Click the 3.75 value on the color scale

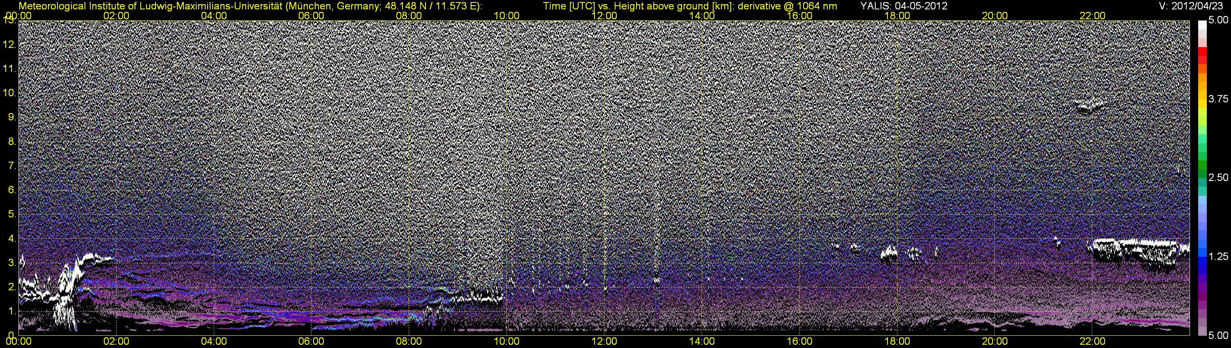pos(1218,99)
